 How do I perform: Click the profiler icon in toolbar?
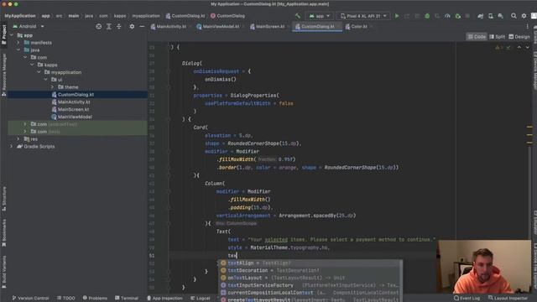(447, 16)
